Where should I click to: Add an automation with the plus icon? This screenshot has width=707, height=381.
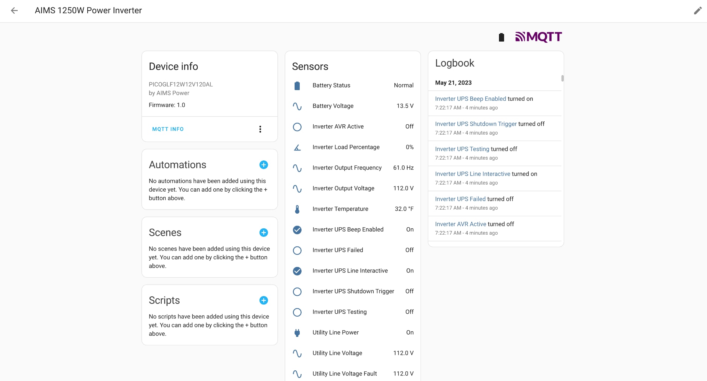point(264,165)
